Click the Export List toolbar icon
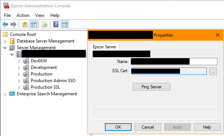 point(45,24)
